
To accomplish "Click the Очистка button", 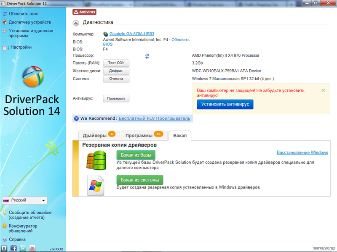I will click(x=116, y=79).
